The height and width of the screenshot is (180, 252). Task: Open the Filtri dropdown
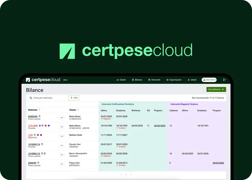coord(74,98)
